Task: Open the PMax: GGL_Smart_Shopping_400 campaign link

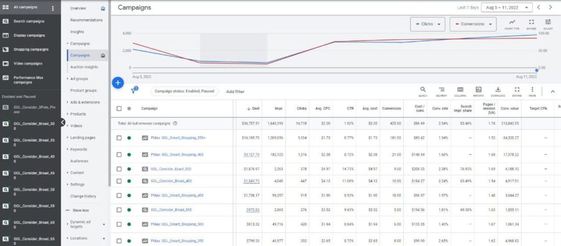Action: pyautogui.click(x=177, y=155)
